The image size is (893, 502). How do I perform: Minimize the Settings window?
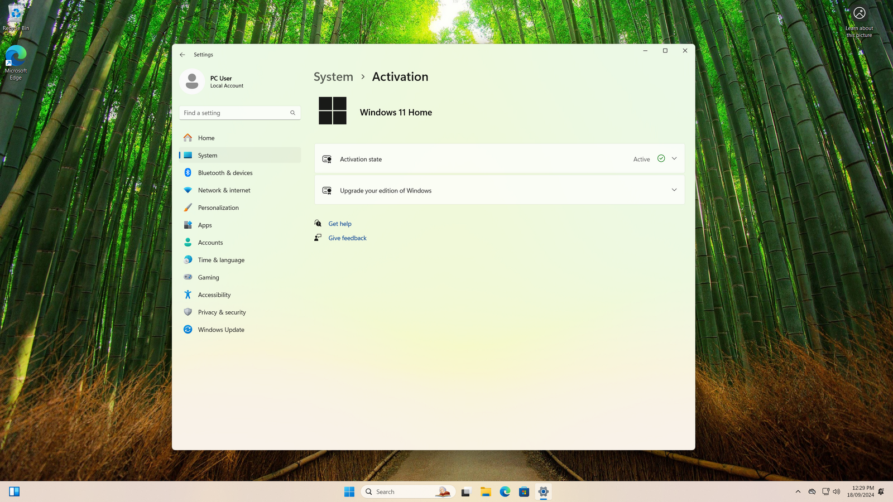tap(645, 51)
